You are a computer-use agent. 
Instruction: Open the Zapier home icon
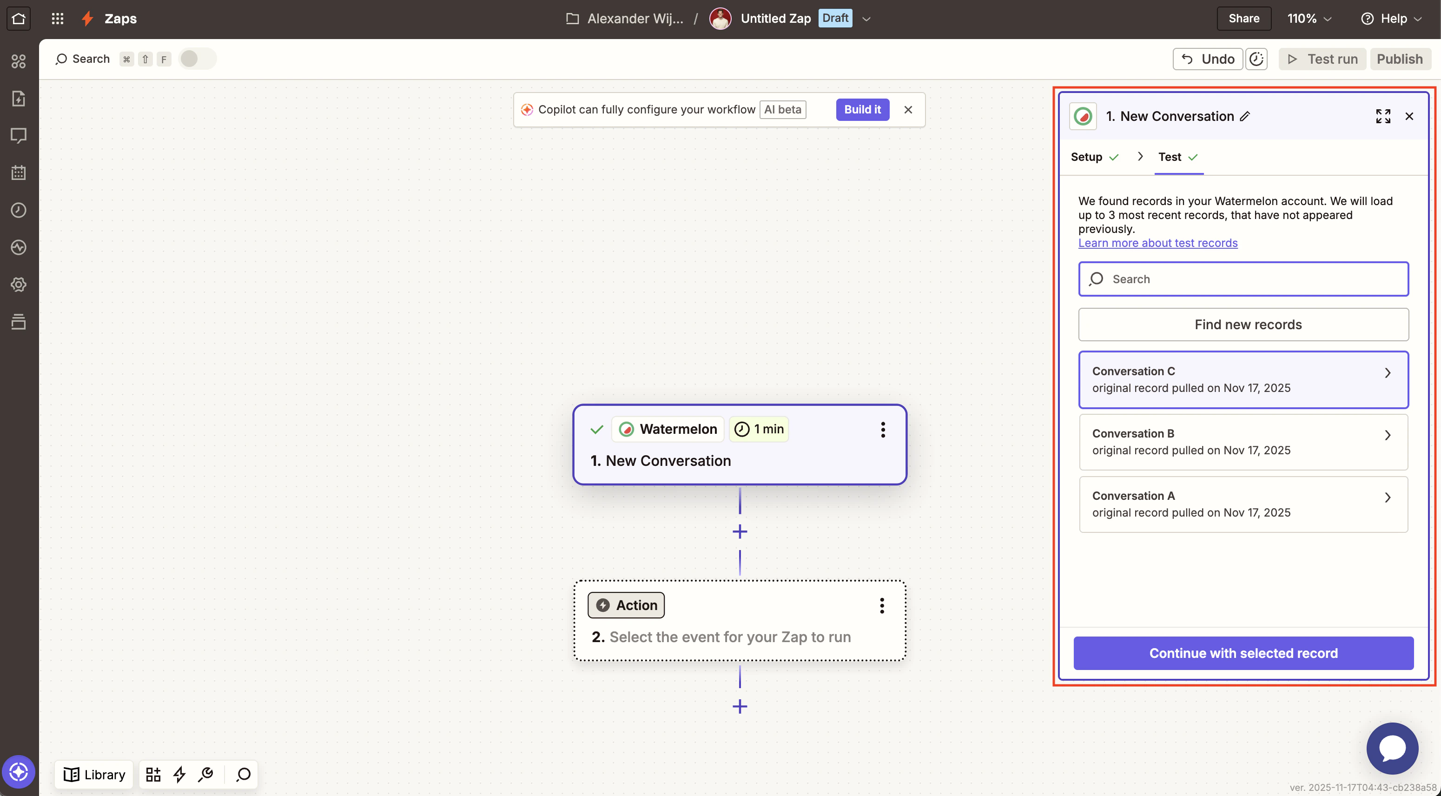coord(19,19)
